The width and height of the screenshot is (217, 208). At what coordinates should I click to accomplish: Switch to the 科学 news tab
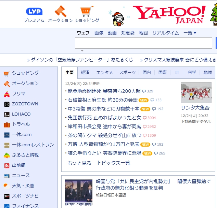pyautogui.click(x=192, y=73)
